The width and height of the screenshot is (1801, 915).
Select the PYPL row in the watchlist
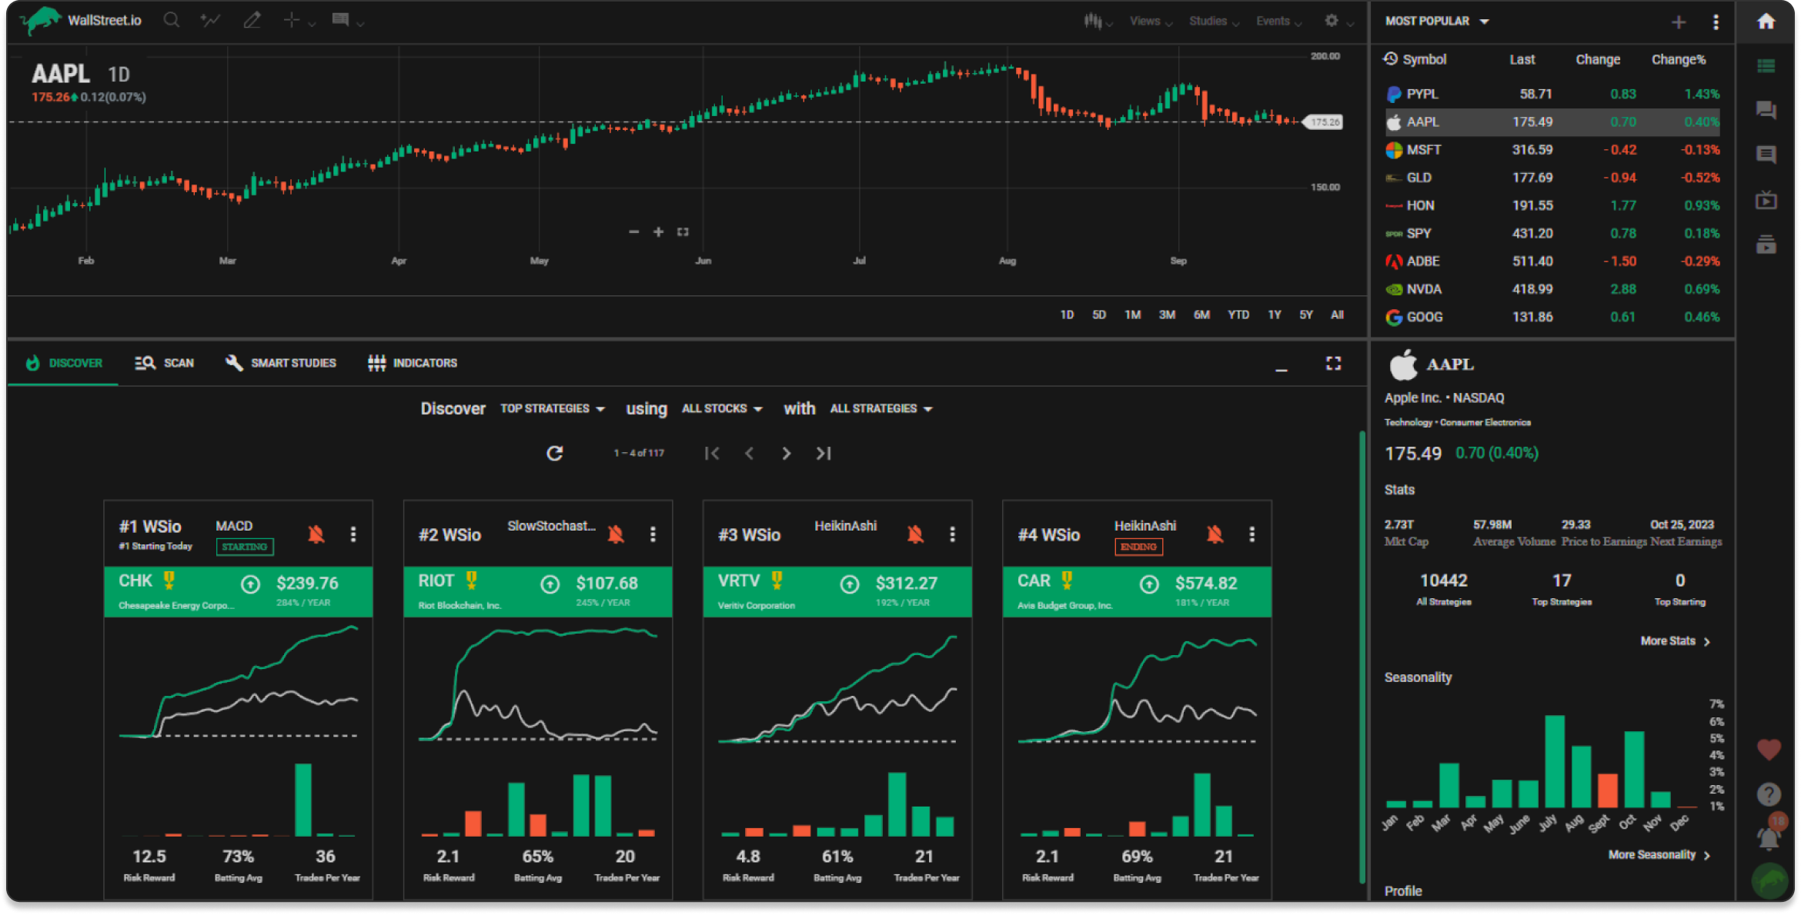1552,94
